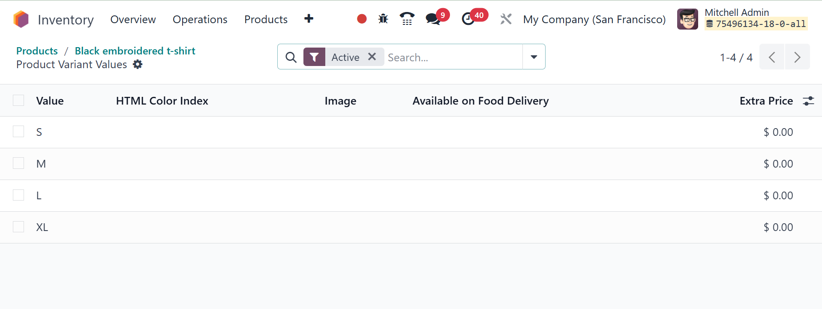Open the activities clock icon
The height and width of the screenshot is (309, 822).
tap(468, 19)
